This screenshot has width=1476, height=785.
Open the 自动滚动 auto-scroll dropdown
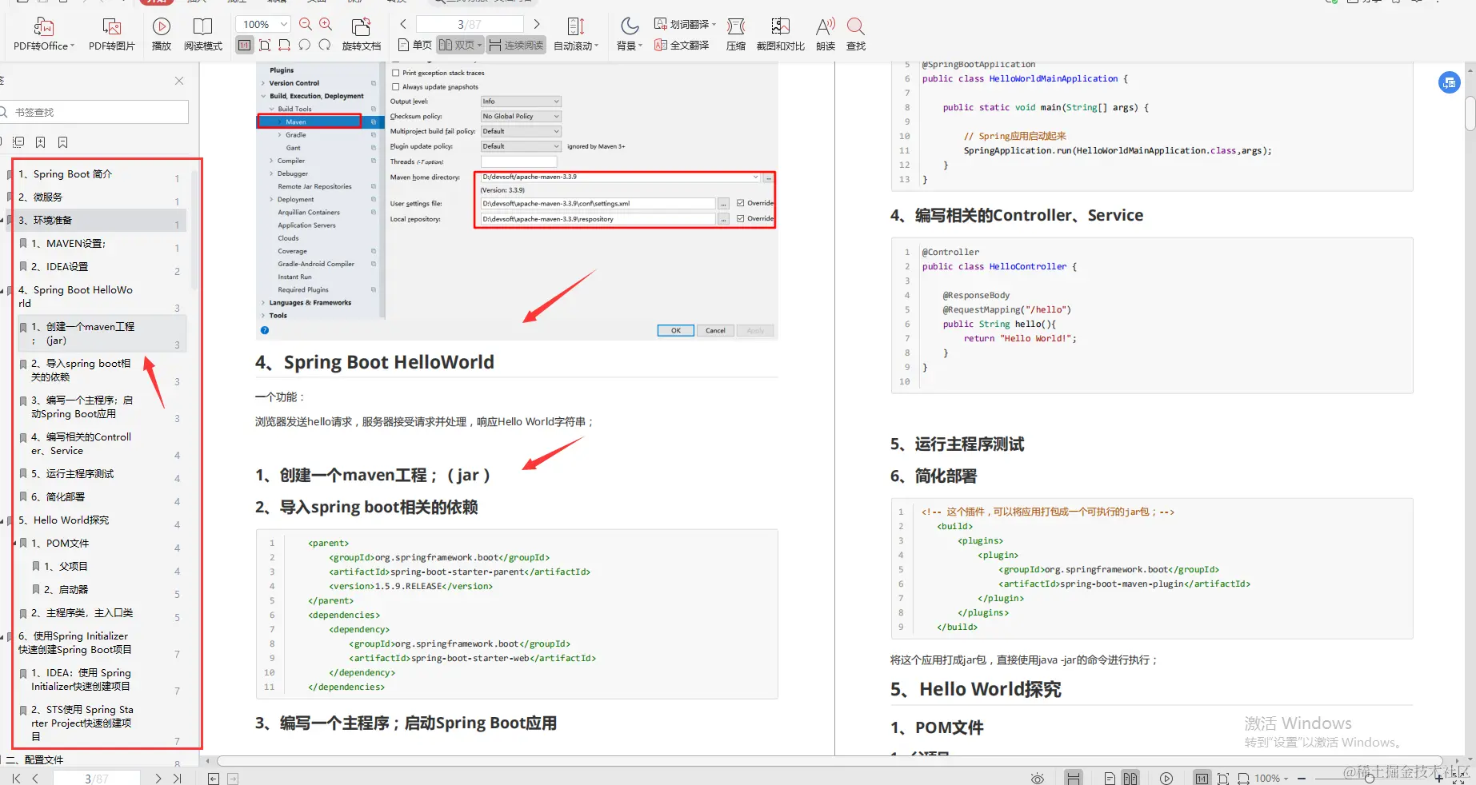coord(577,34)
